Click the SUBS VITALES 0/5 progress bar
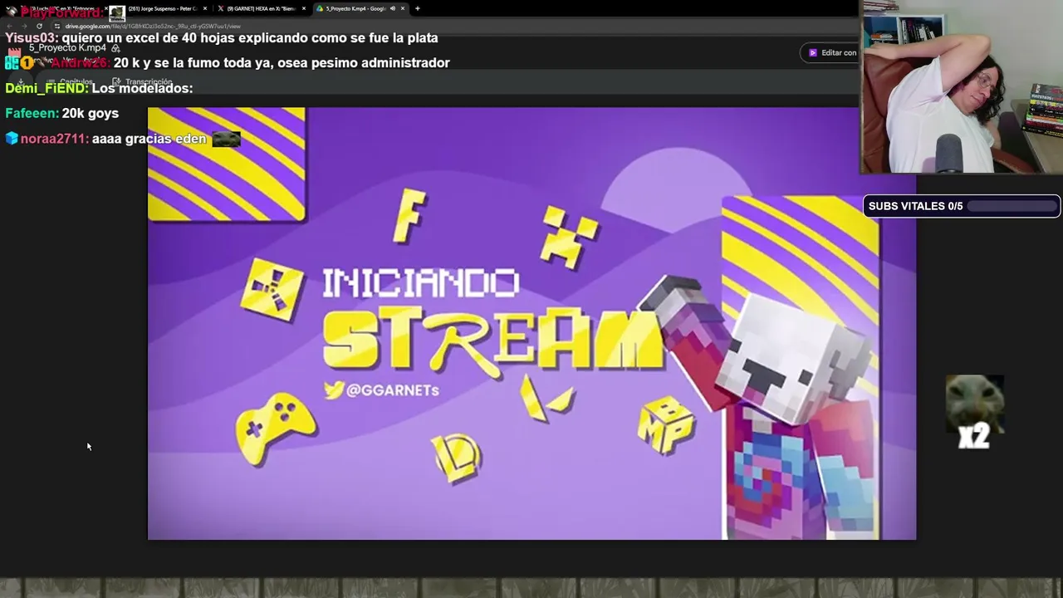Viewport: 1063px width, 598px height. coord(962,206)
